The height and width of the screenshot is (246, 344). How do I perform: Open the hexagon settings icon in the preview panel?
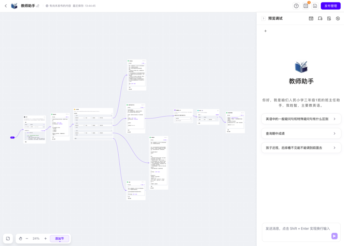click(x=338, y=18)
